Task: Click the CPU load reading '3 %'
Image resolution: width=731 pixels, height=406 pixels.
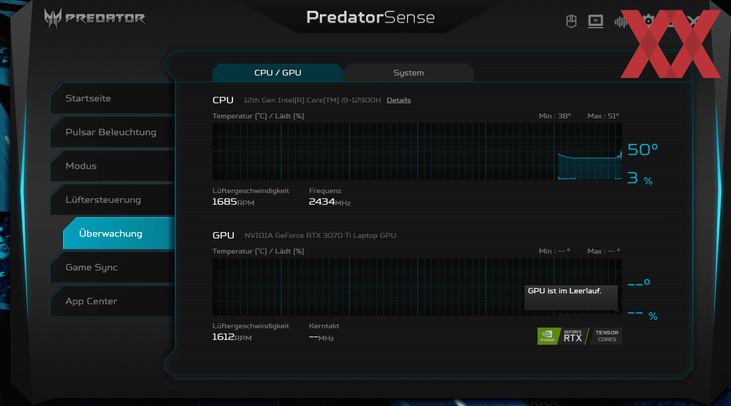Action: [x=640, y=178]
